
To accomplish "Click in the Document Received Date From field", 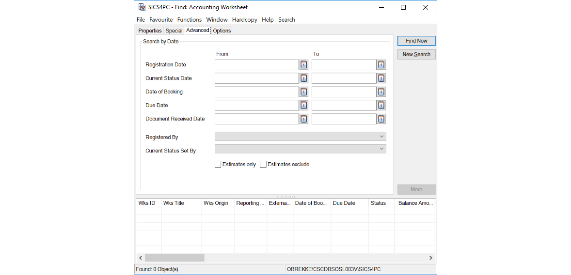I will (257, 119).
